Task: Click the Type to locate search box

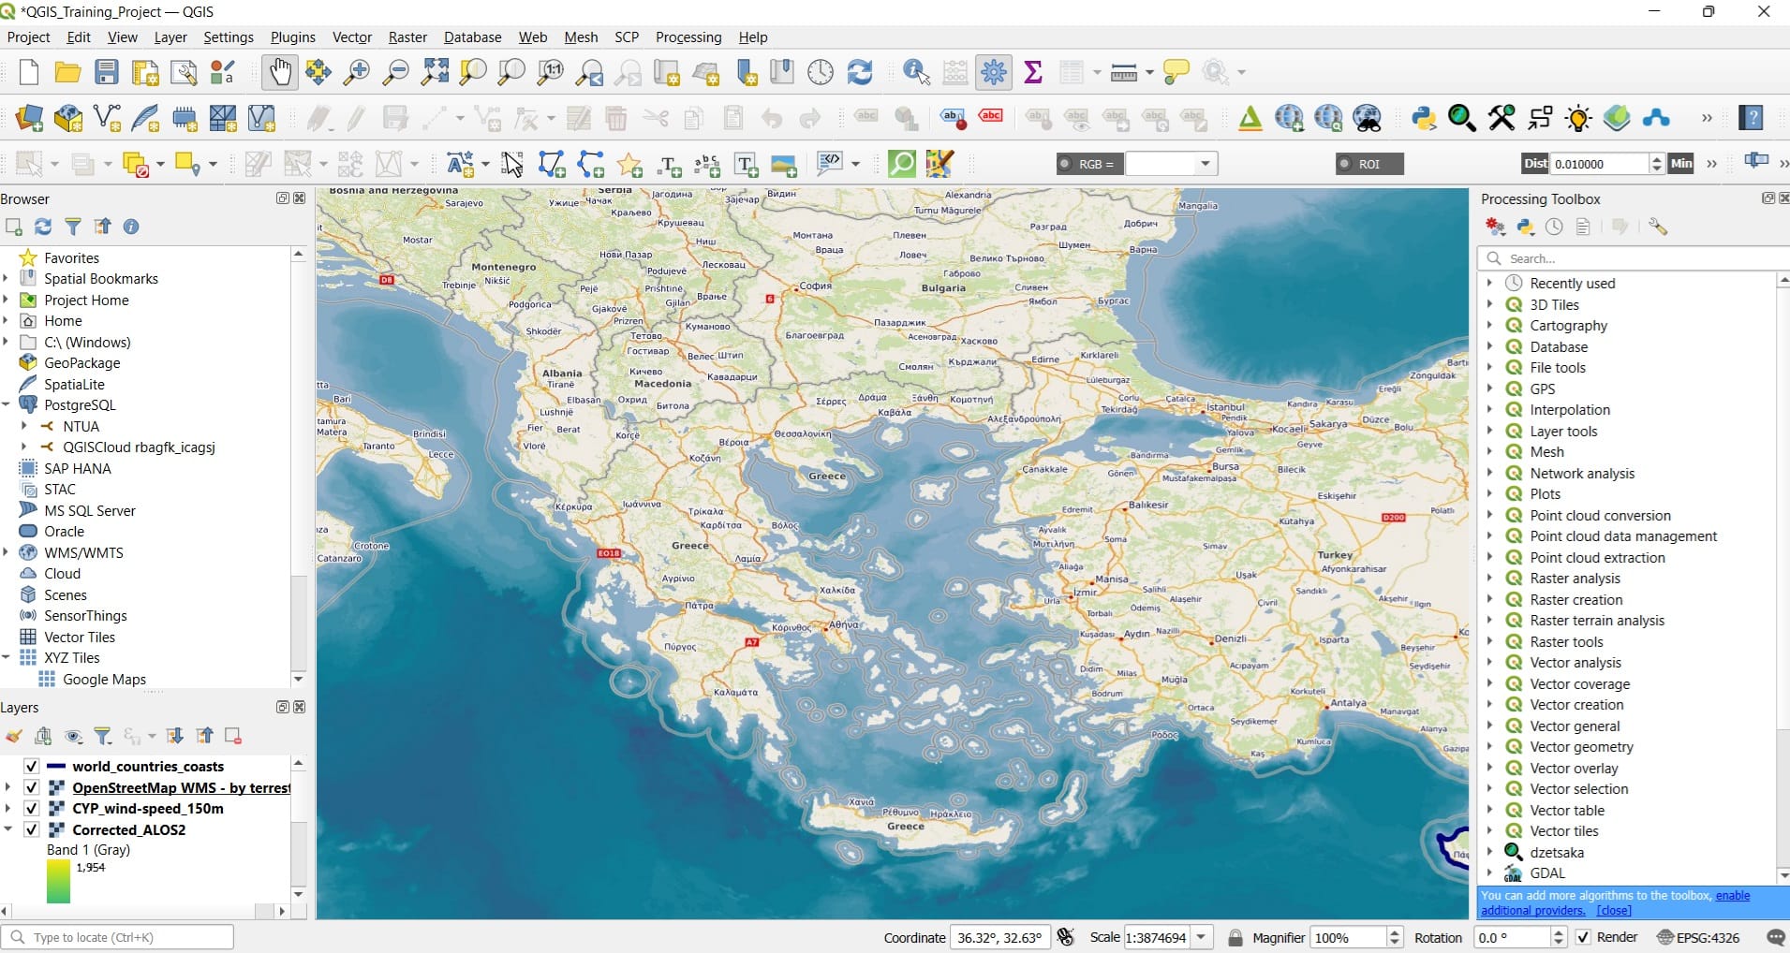Action: pos(118,937)
